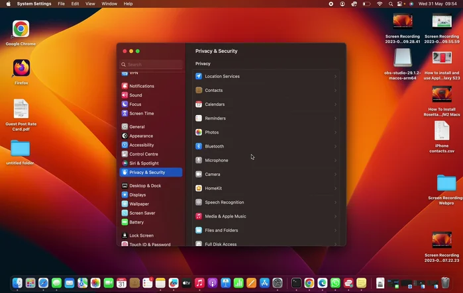Open Google Chrome desktop shortcut
The image size is (463, 293).
(21, 30)
